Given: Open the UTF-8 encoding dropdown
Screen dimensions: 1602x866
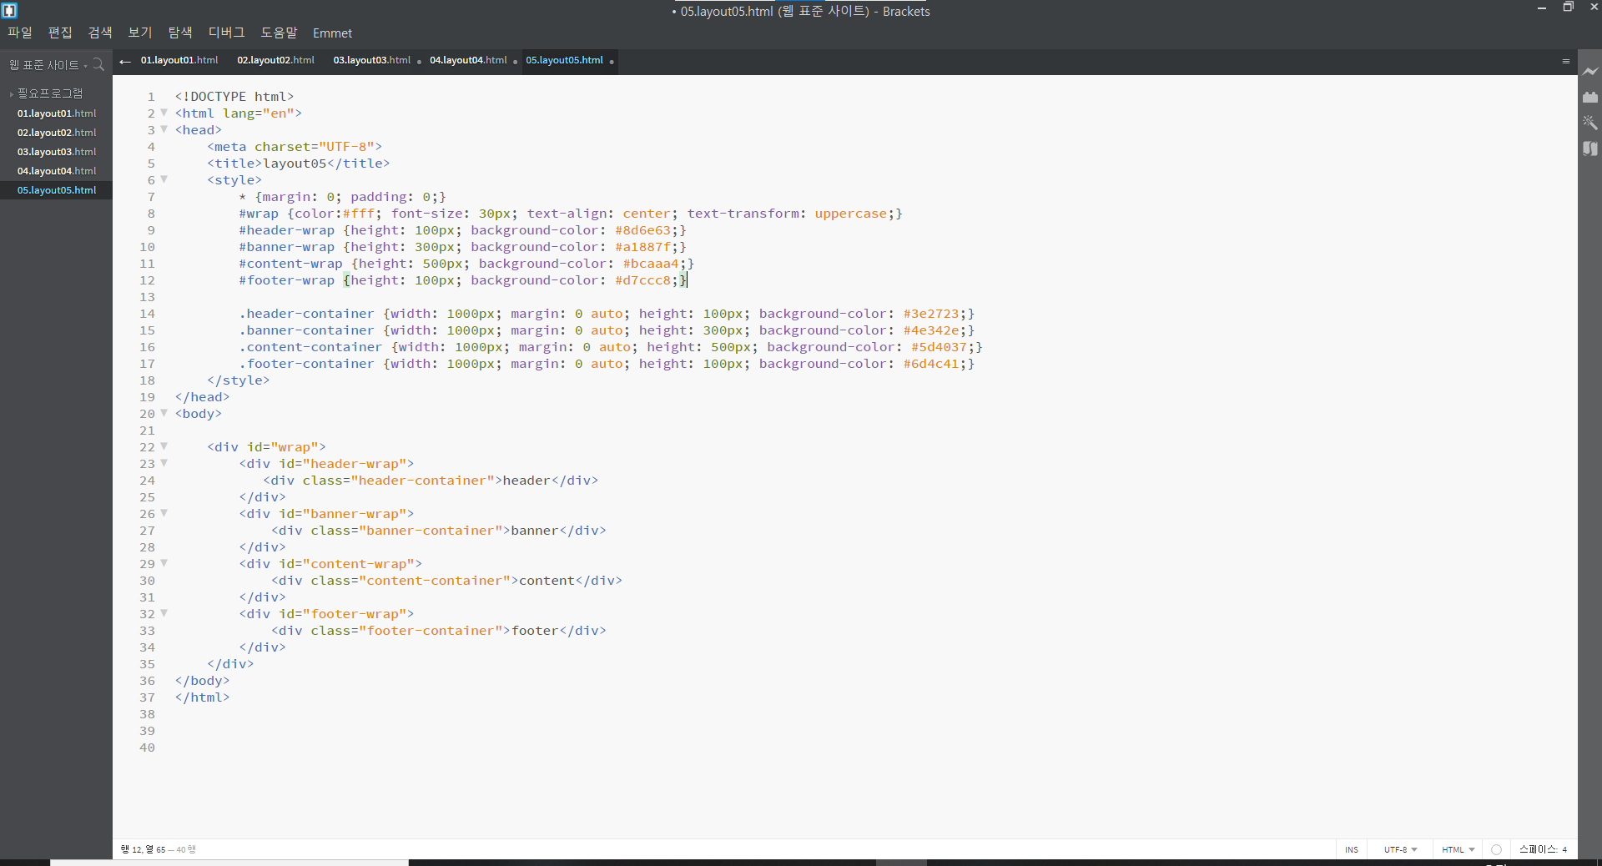Looking at the screenshot, I should pyautogui.click(x=1401, y=849).
